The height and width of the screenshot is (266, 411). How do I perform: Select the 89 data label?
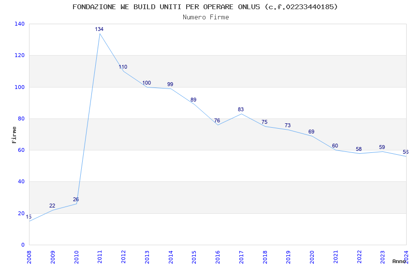pos(193,100)
